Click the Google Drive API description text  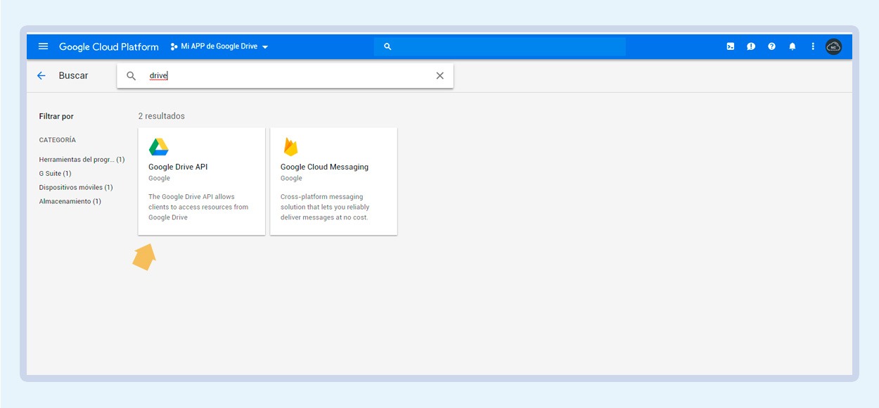198,207
